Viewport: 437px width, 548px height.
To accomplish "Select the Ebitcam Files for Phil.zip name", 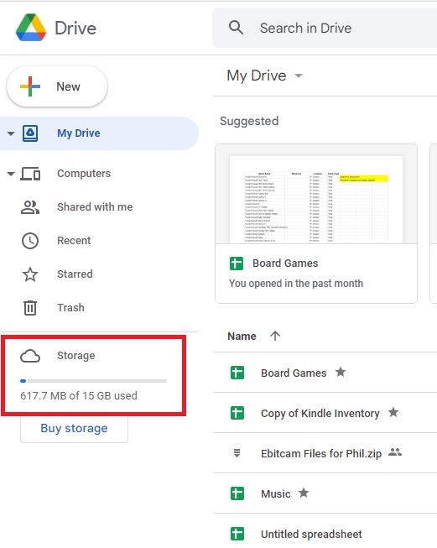I will pyautogui.click(x=321, y=454).
